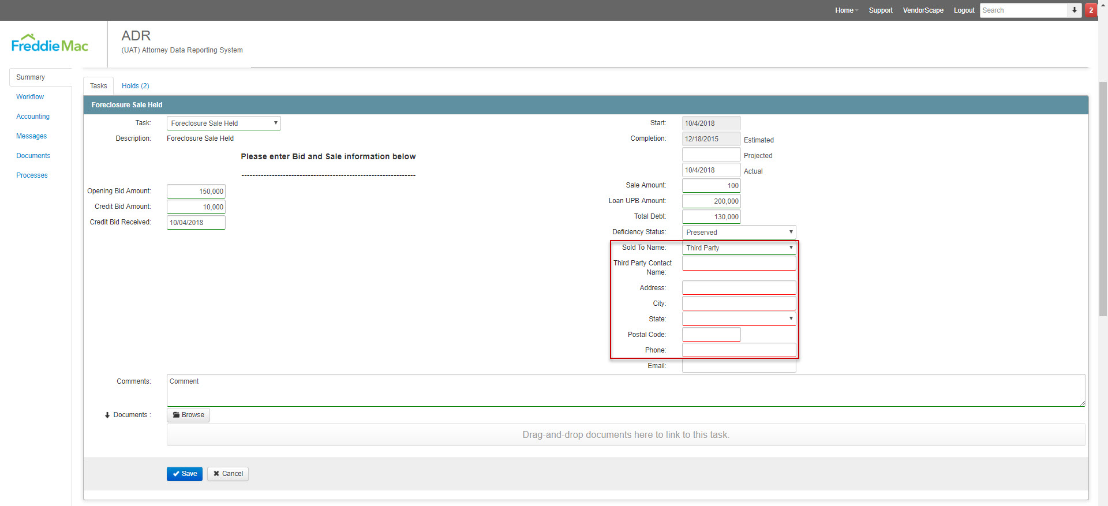Click the Cancel button
Image resolution: width=1108 pixels, height=506 pixels.
[228, 474]
